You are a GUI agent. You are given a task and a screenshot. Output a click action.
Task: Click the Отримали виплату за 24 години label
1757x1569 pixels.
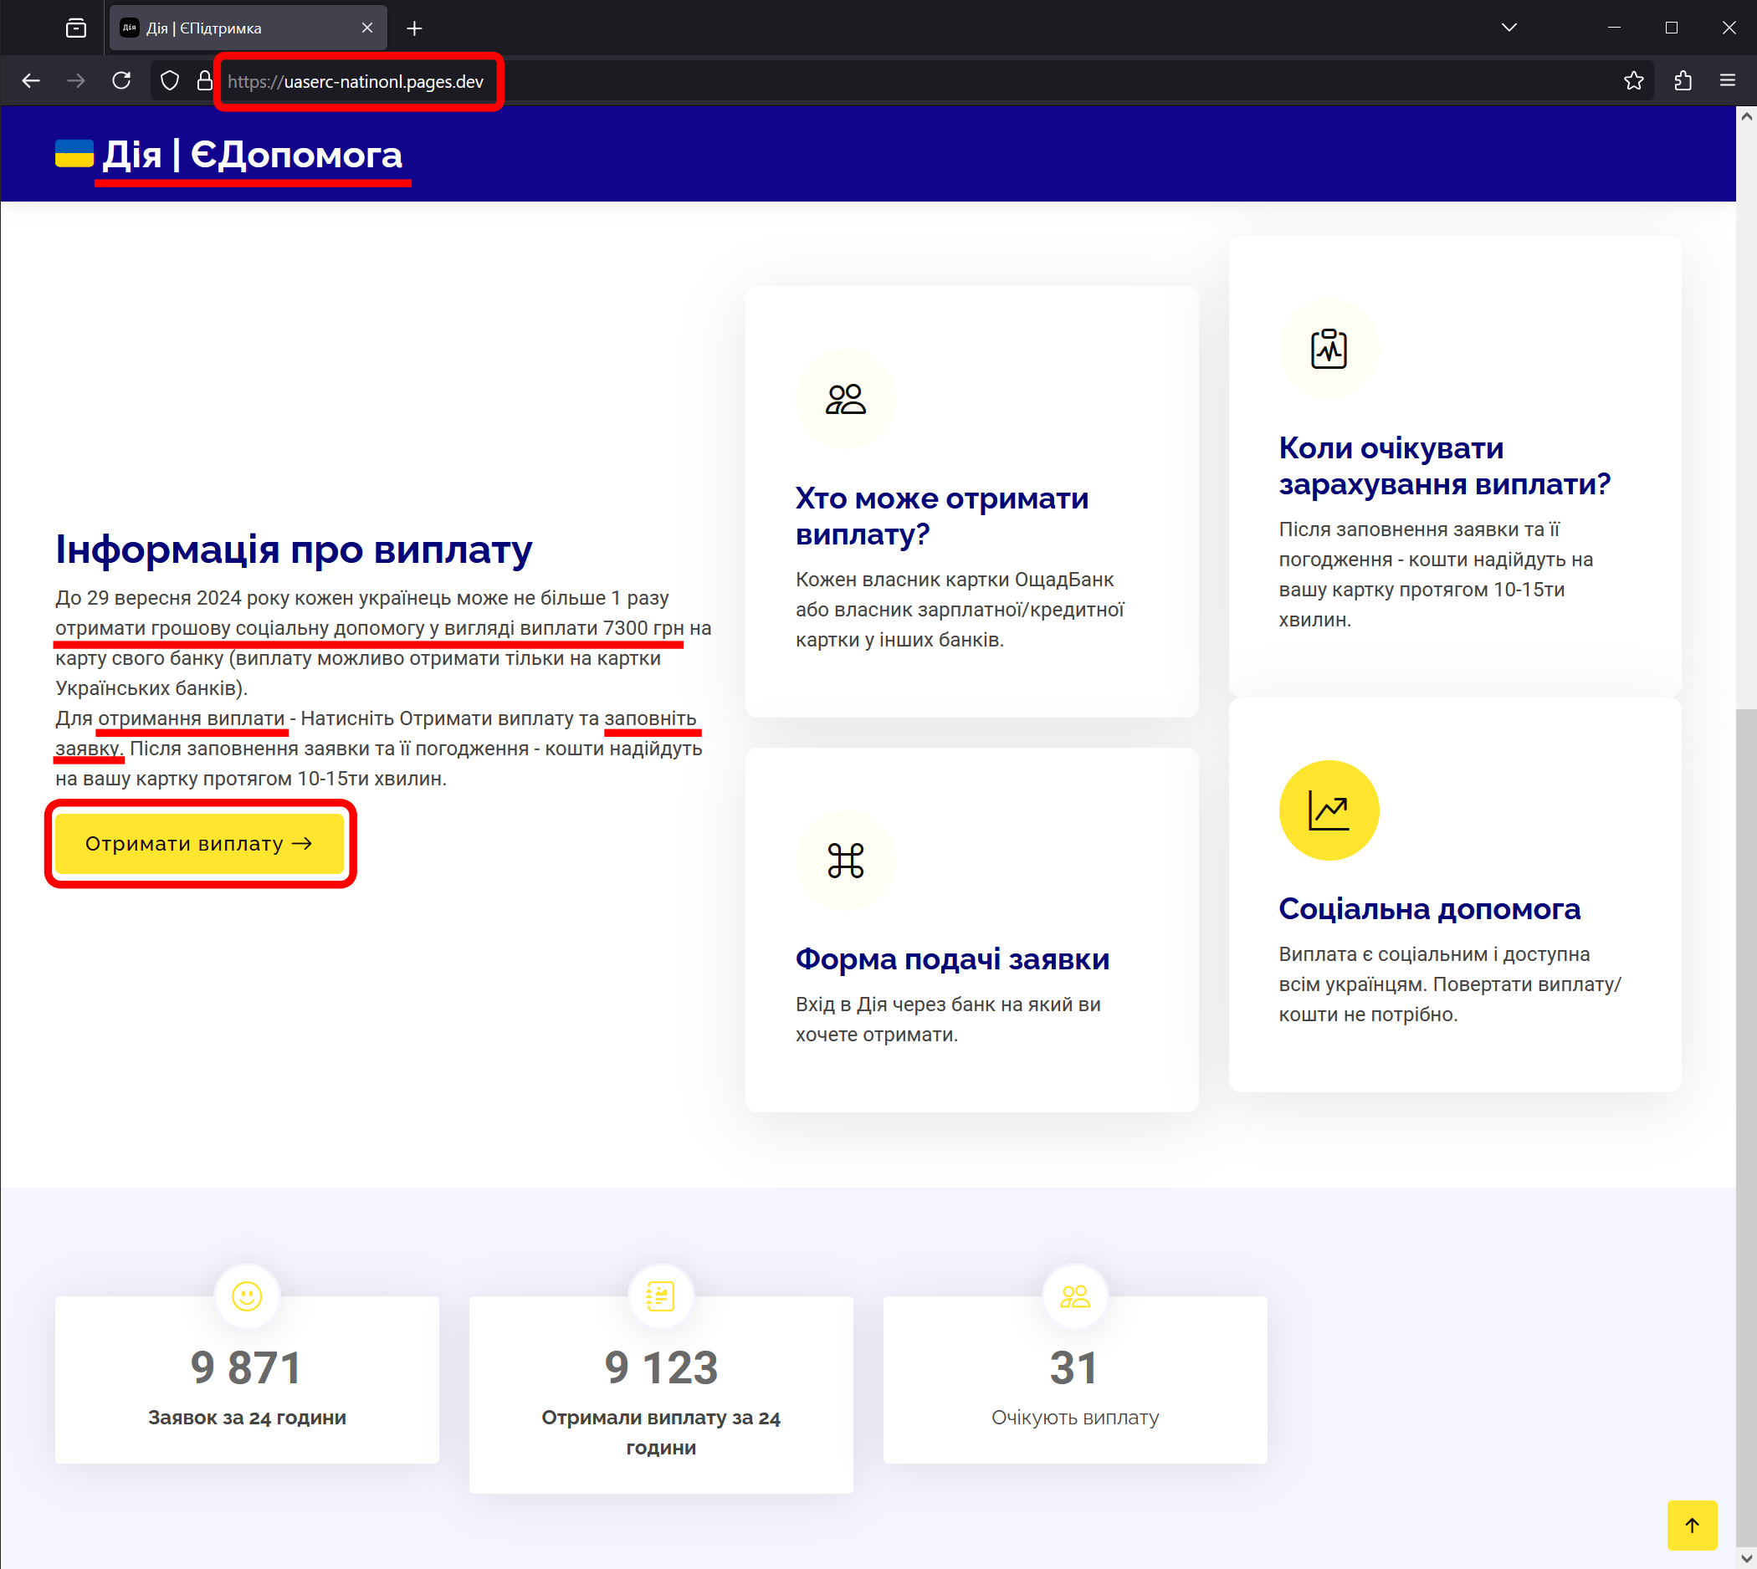click(x=661, y=1432)
